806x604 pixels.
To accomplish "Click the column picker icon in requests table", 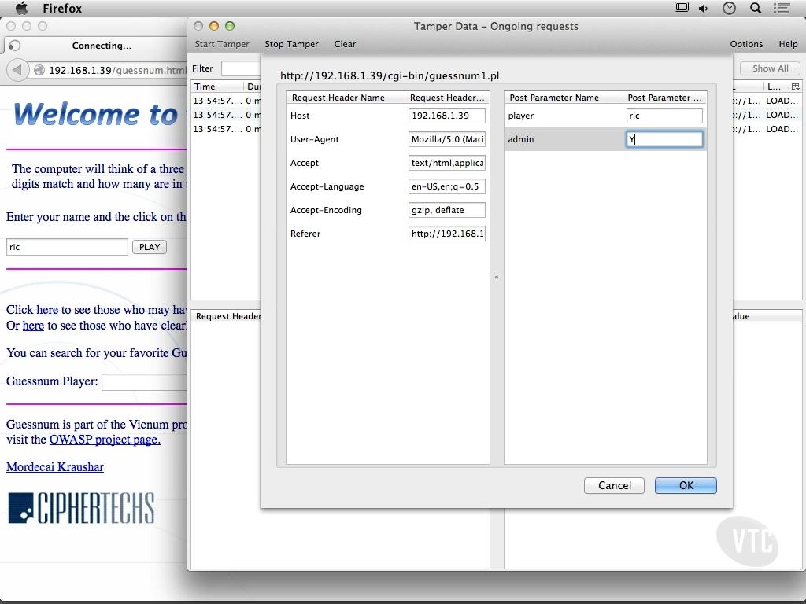I will pos(795,87).
